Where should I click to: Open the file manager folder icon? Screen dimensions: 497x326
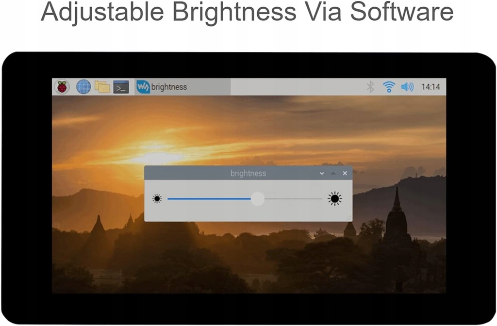[x=102, y=87]
